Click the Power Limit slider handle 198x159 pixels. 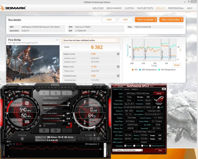coord(68,105)
